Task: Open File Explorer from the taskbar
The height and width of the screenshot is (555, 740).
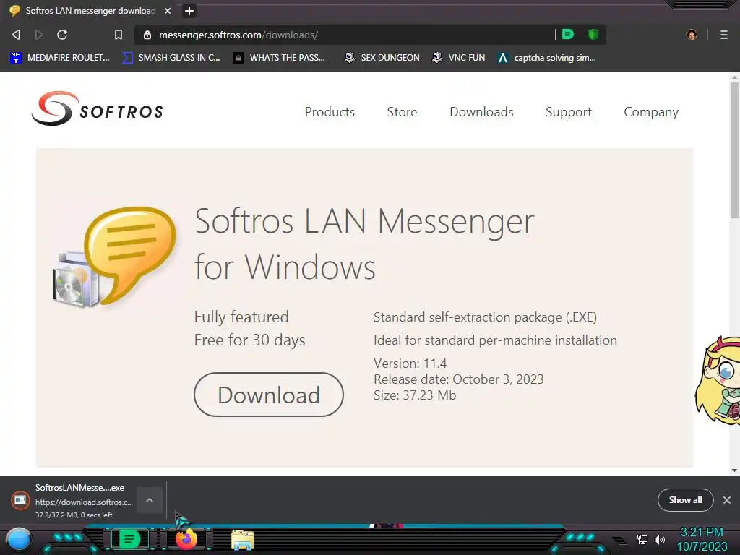Action: click(243, 540)
